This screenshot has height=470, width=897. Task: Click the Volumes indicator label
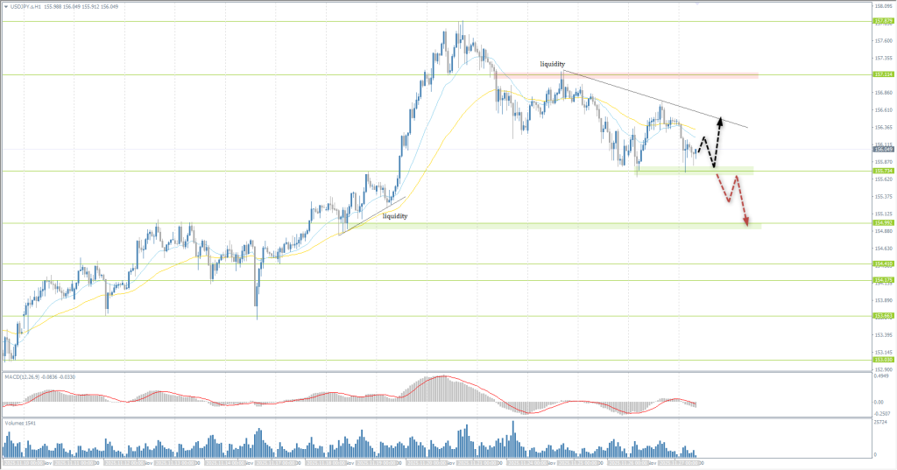18,423
